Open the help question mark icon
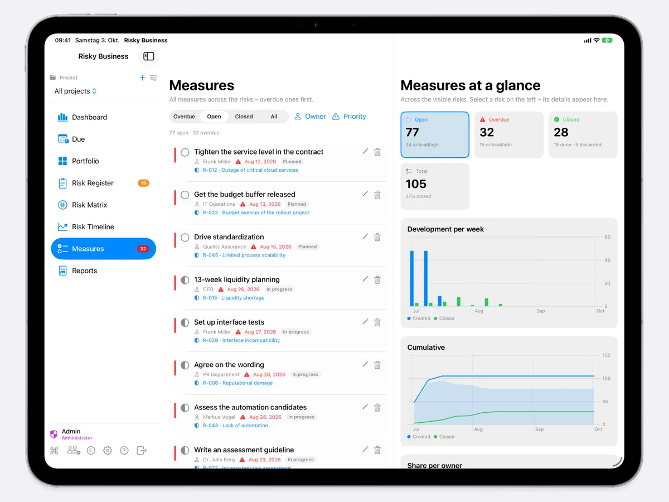Screen dimensions: 669x502 [124, 450]
